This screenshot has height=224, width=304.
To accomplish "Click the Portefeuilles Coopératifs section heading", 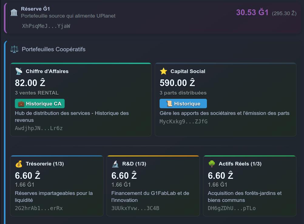I will [54, 49].
